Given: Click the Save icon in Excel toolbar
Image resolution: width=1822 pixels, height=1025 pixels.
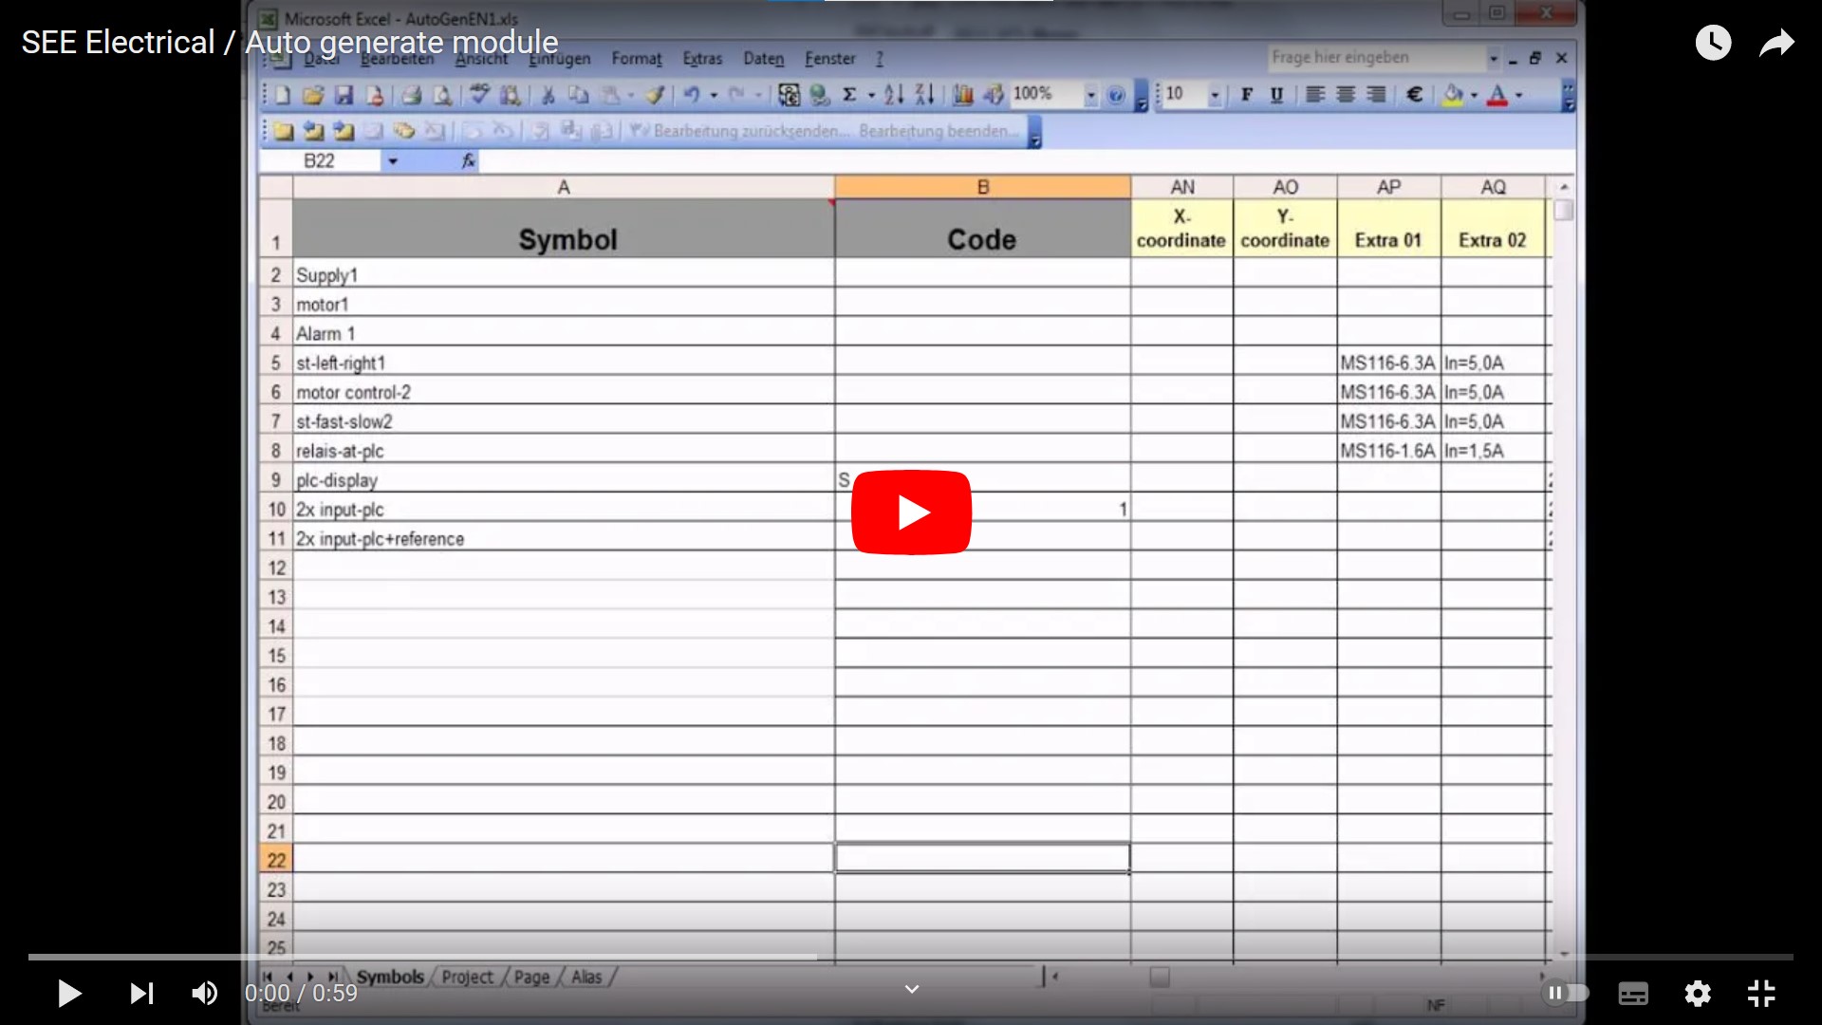Looking at the screenshot, I should [x=344, y=95].
